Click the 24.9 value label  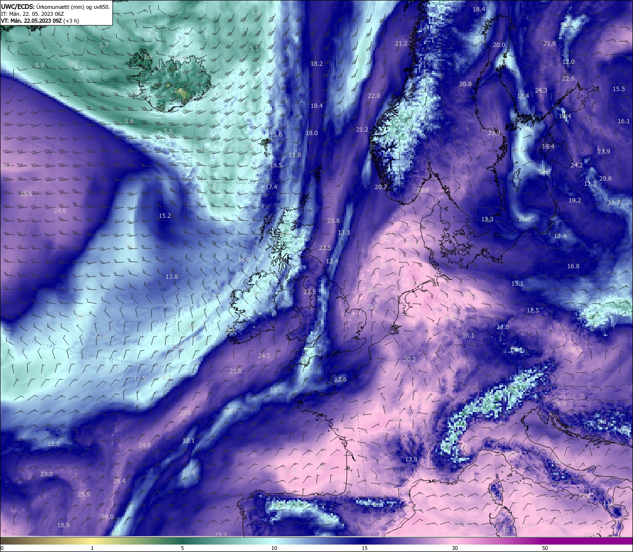click(60, 210)
